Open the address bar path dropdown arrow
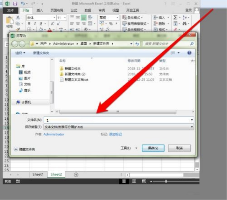This screenshot has height=200, width=227. click(x=131, y=44)
